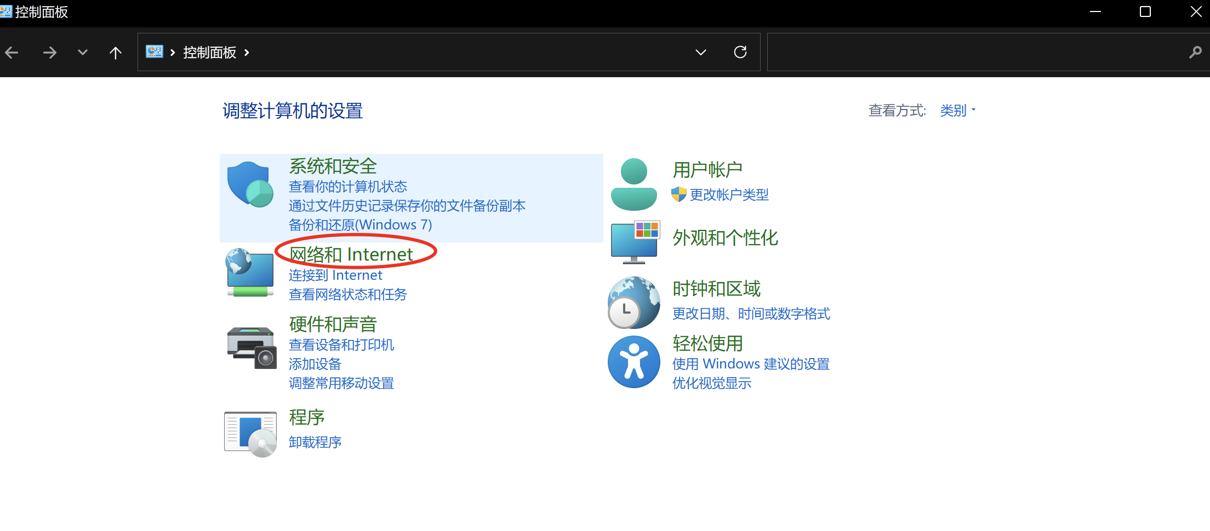The image size is (1210, 531).
Task: Open the Ease of Access icon
Action: (634, 362)
